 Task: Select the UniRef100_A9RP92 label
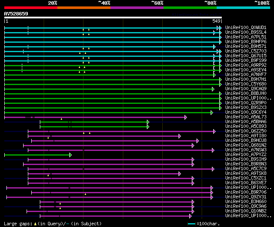(246, 65)
